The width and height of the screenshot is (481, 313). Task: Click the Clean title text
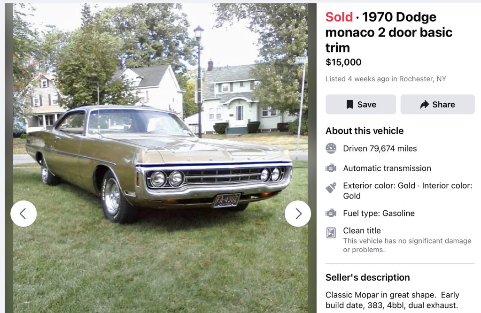tap(362, 230)
